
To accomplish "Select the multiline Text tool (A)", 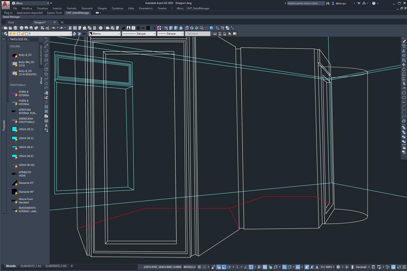I will [x=46, y=126].
